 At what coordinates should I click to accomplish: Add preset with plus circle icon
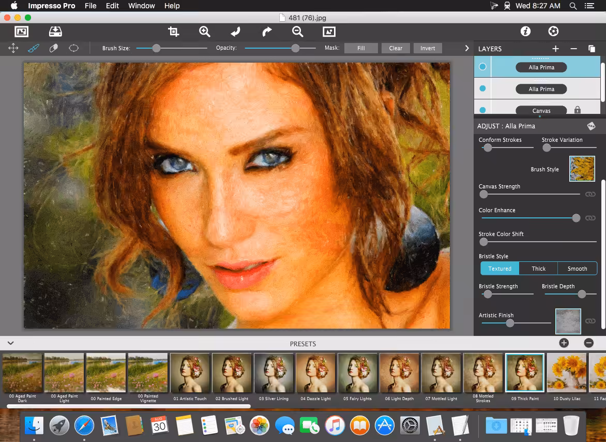(x=564, y=343)
